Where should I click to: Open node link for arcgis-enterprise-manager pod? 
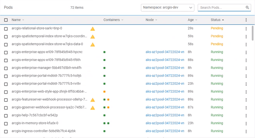pos(165,68)
